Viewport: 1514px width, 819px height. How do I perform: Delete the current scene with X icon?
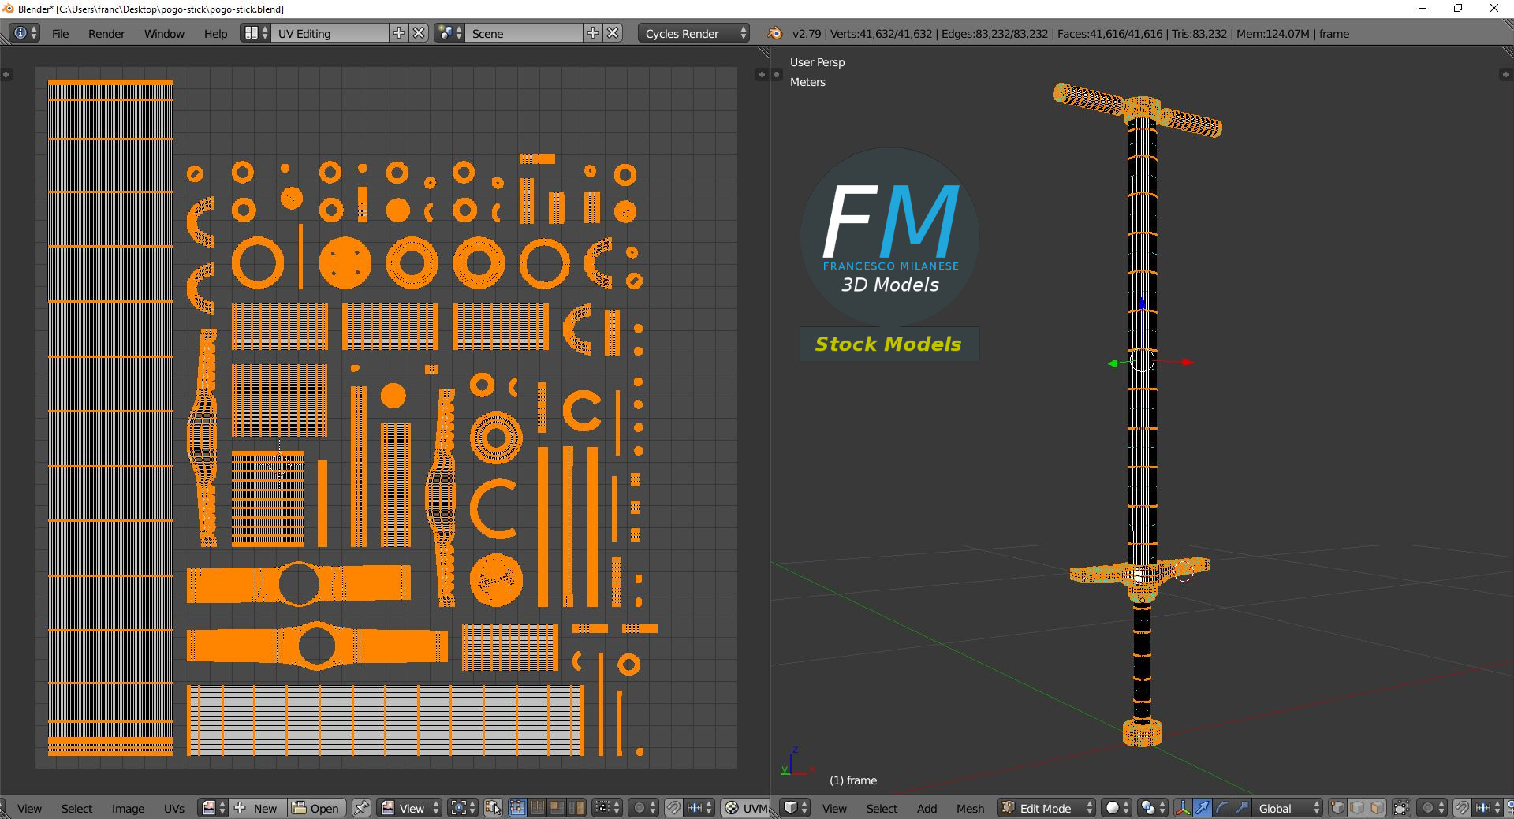coord(613,33)
